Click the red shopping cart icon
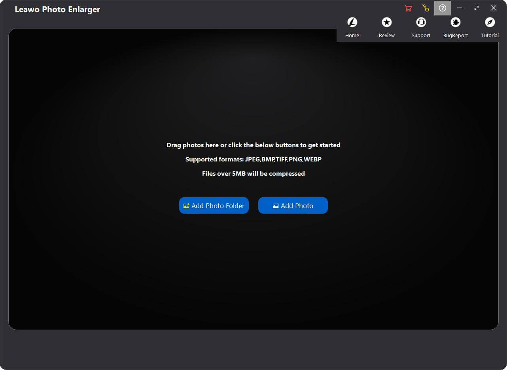The width and height of the screenshot is (507, 370). pos(408,8)
